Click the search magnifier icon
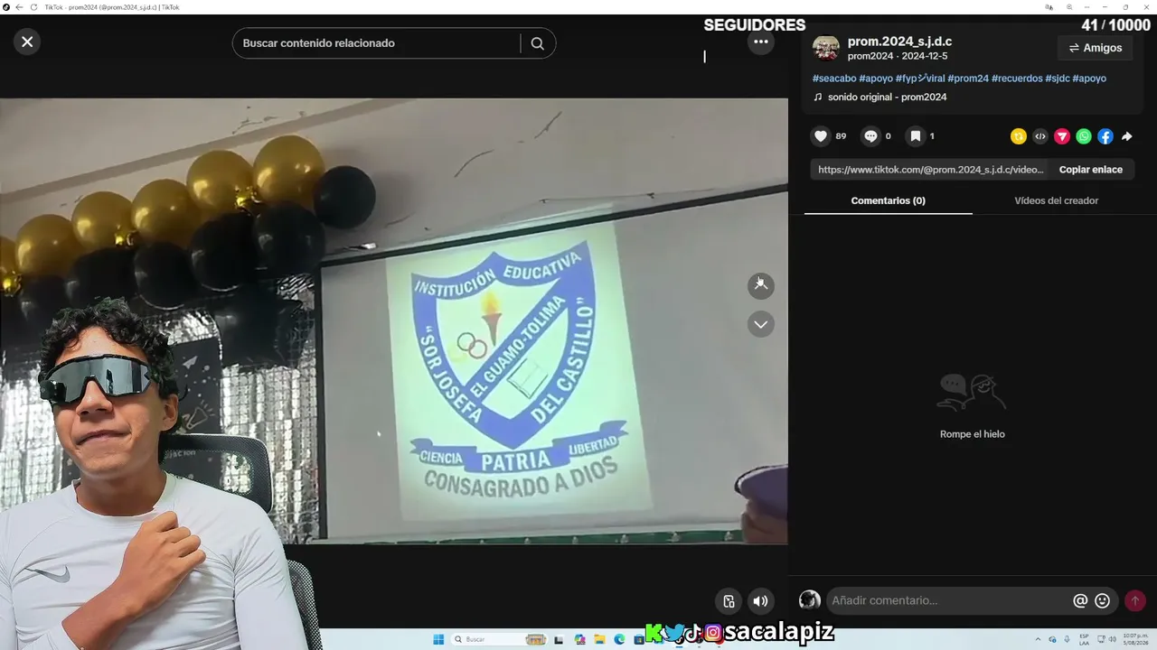1157x650 pixels. 538,43
